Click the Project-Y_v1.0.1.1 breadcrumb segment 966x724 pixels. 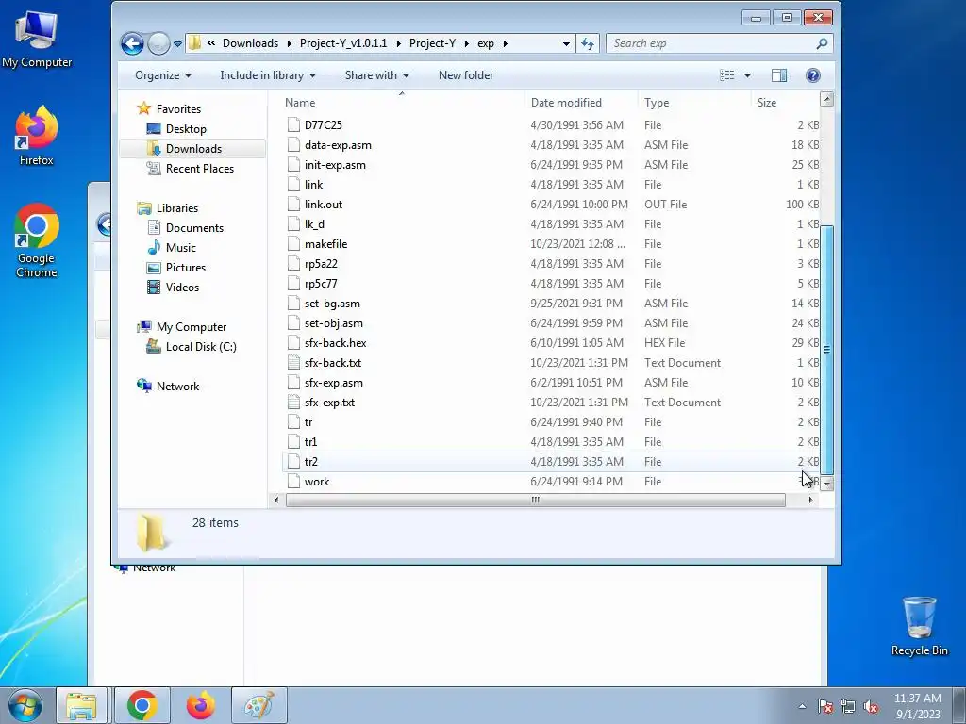tap(343, 43)
